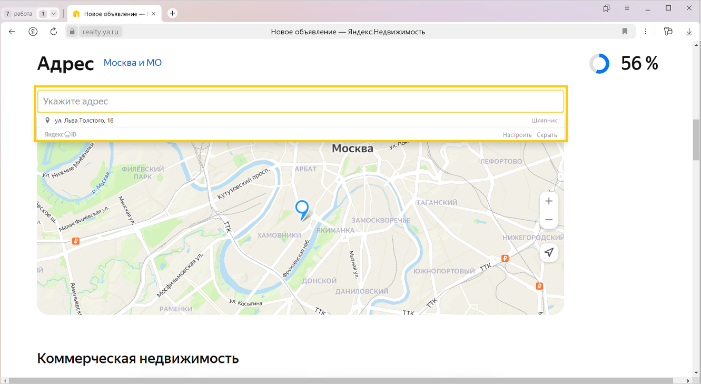Image resolution: width=701 pixels, height=384 pixels.
Task: Zoom out the map with minus button
Action: tap(549, 220)
